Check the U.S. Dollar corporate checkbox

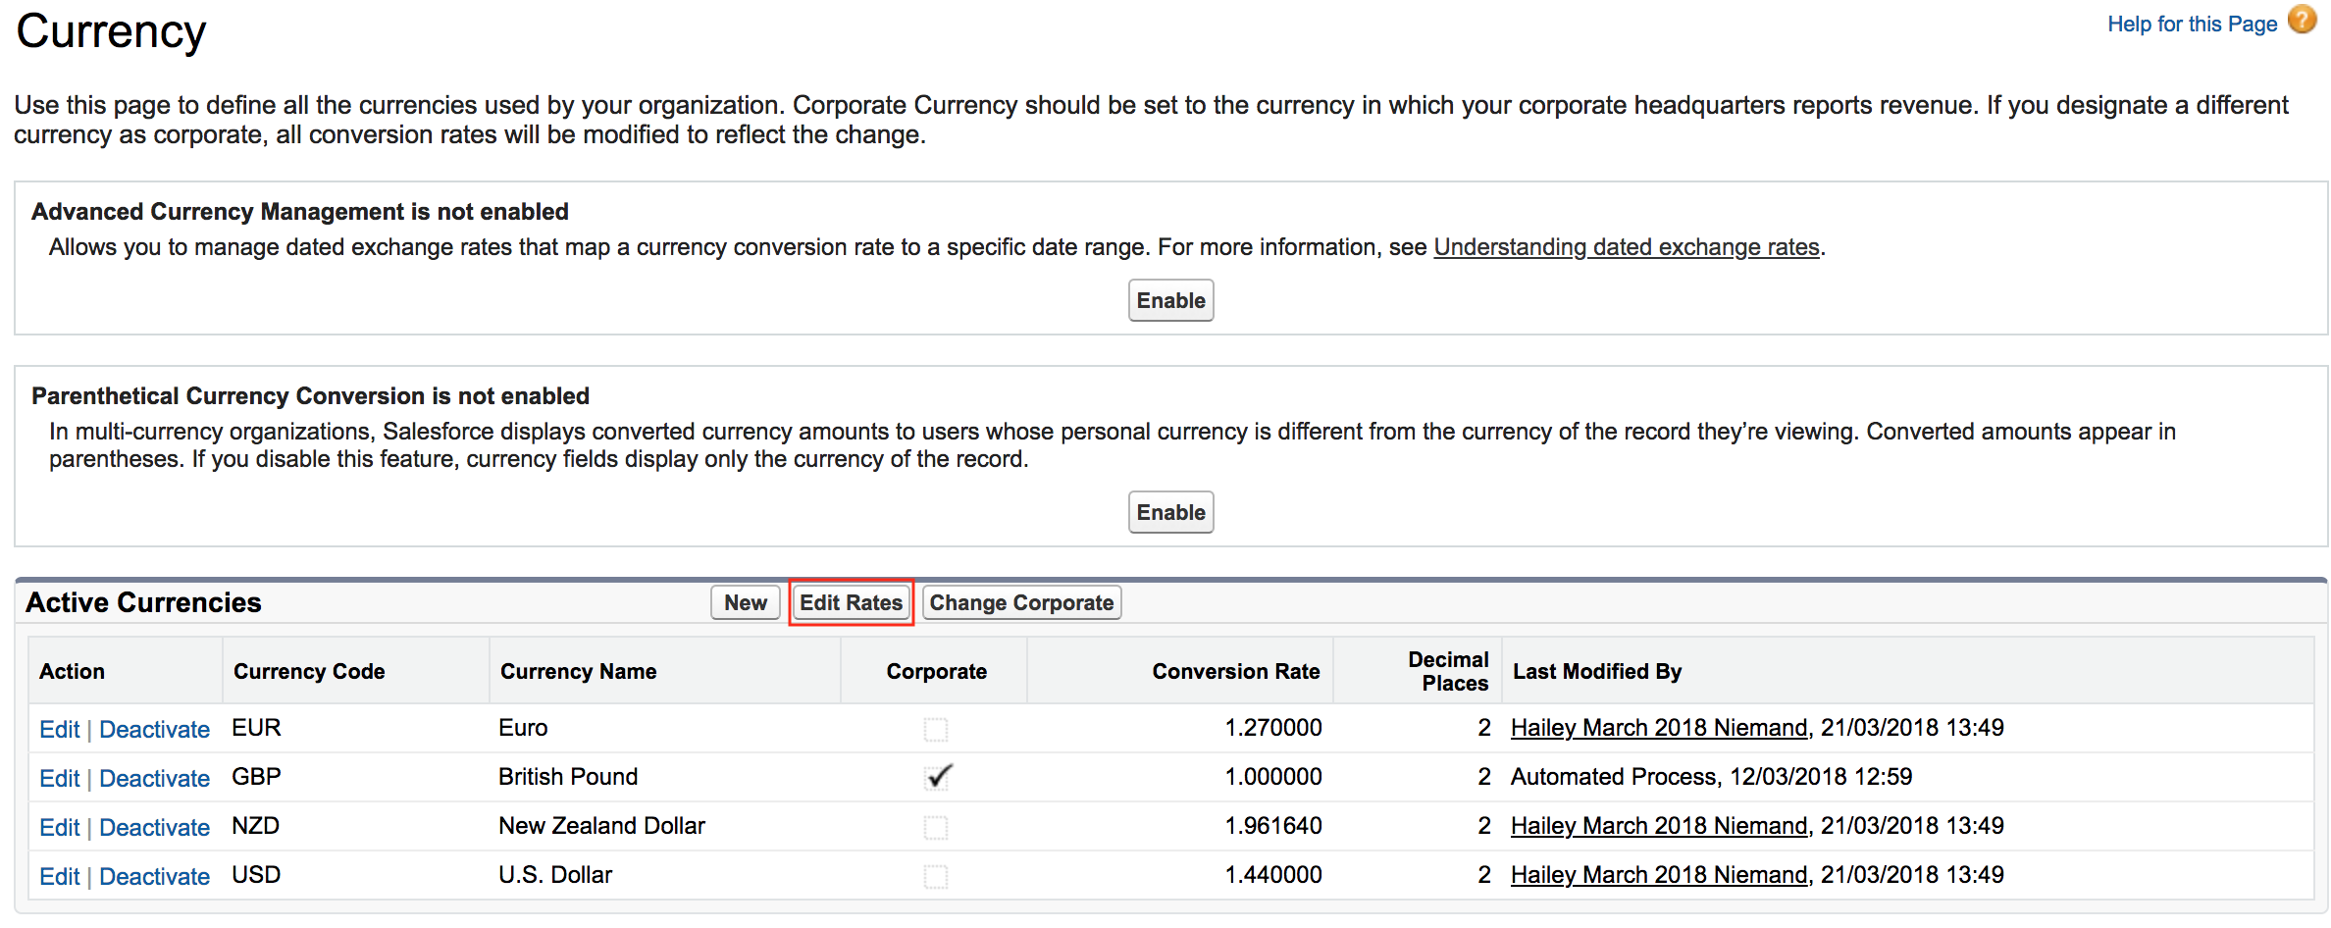[936, 875]
